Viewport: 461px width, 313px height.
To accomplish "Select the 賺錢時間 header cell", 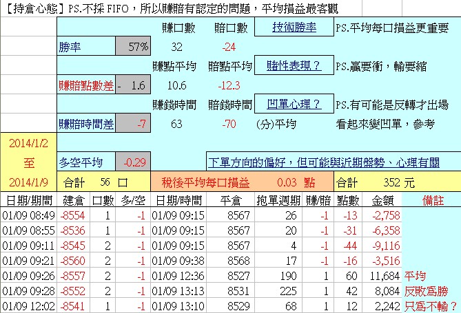I will tap(174, 105).
